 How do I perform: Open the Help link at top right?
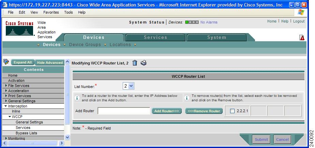click(x=285, y=21)
